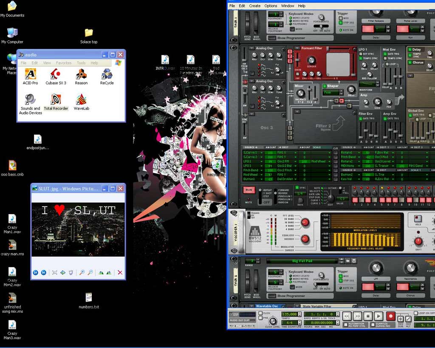Select the Crazy Man3.wav file icon

(12, 330)
